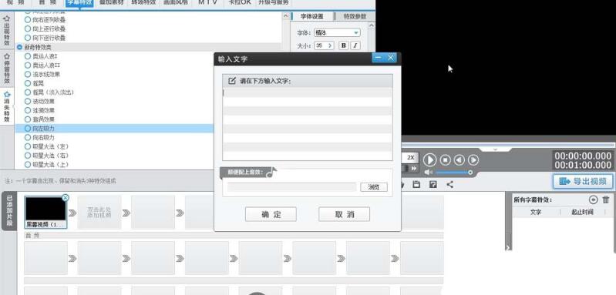The image size is (616, 295).
Task: Toggle italic I font style
Action: point(355,45)
